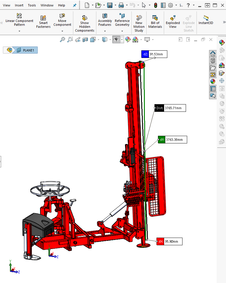Open the Section View tool

click(x=85, y=40)
